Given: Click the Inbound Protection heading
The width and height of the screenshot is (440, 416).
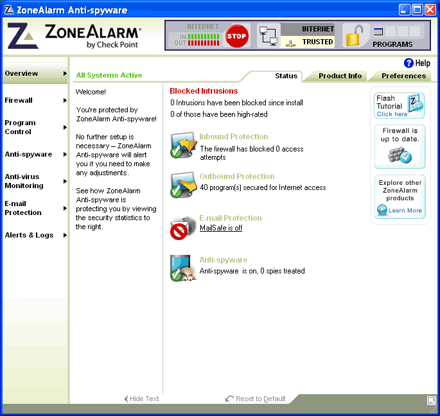Looking at the screenshot, I should coord(234,136).
